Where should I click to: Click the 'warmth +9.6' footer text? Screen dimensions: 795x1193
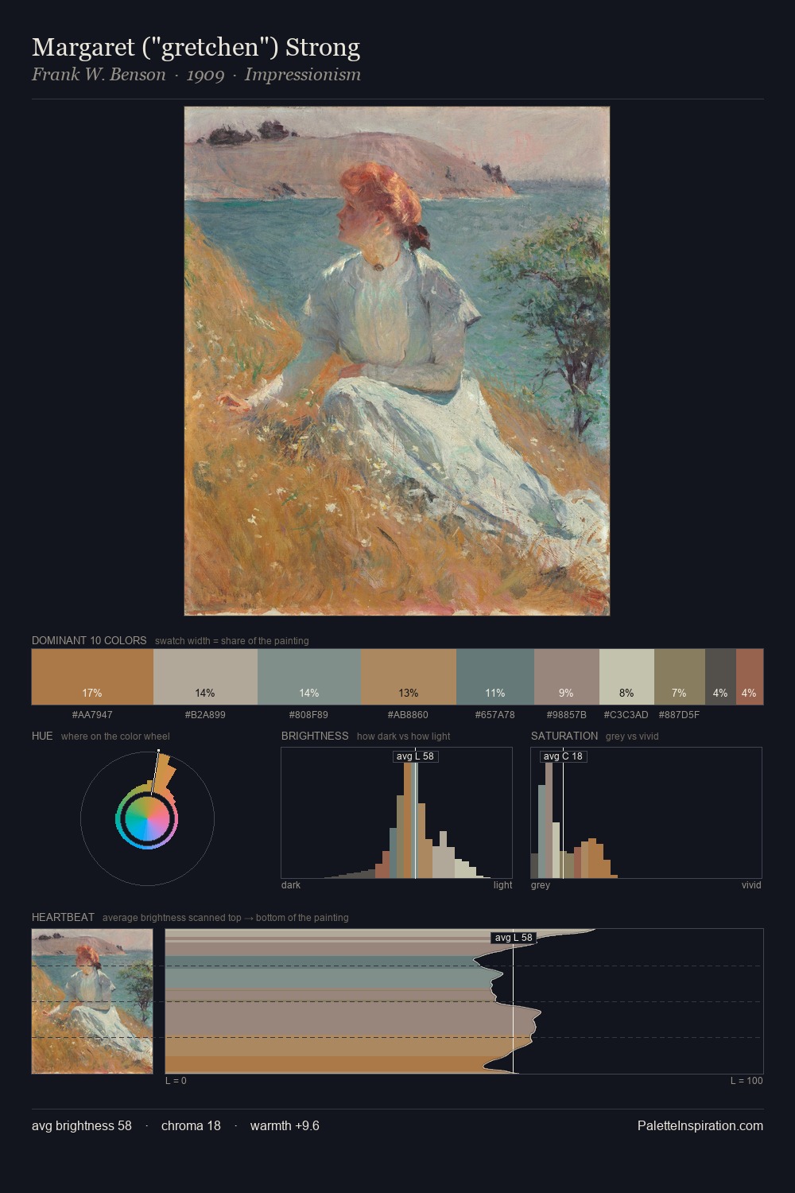tap(285, 1125)
